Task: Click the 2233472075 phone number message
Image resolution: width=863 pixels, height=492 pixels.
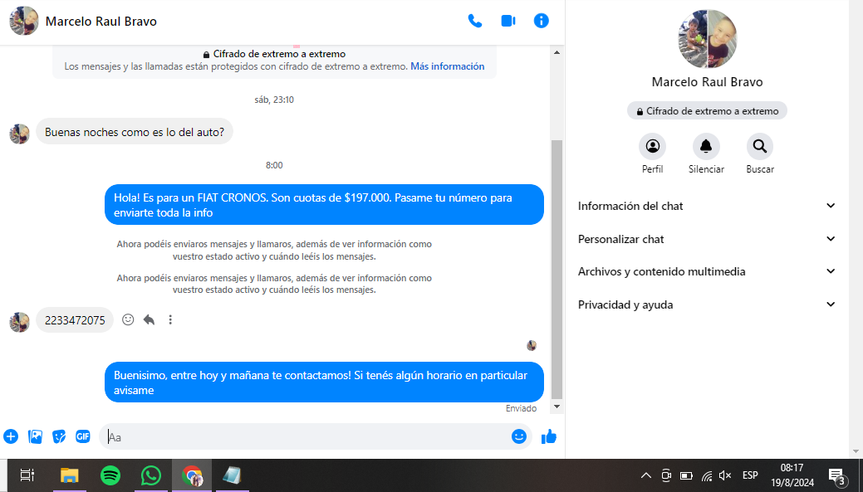Action: coord(75,320)
